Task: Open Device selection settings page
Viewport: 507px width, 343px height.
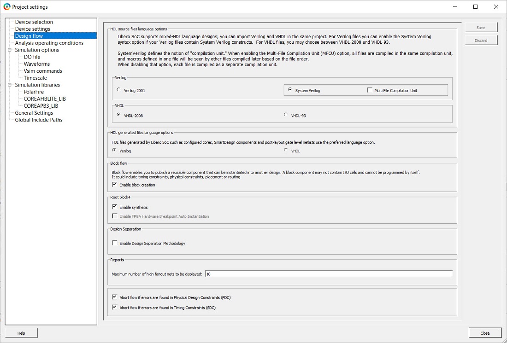Action: click(x=34, y=22)
